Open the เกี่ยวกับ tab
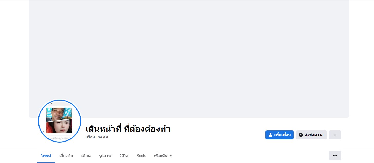Viewport: 374px width, 163px height. pos(66,156)
